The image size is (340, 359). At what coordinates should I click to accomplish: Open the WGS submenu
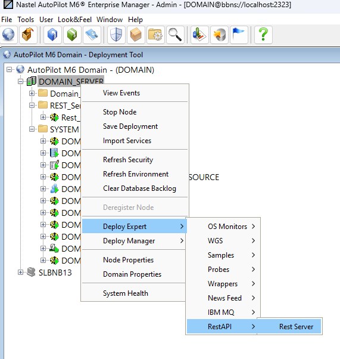tap(223, 241)
